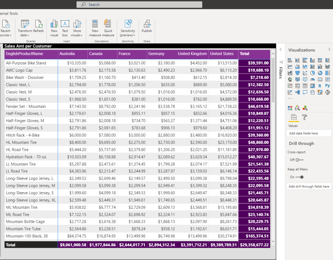Select the Python visual
333x260 pixels.
point(327,86)
